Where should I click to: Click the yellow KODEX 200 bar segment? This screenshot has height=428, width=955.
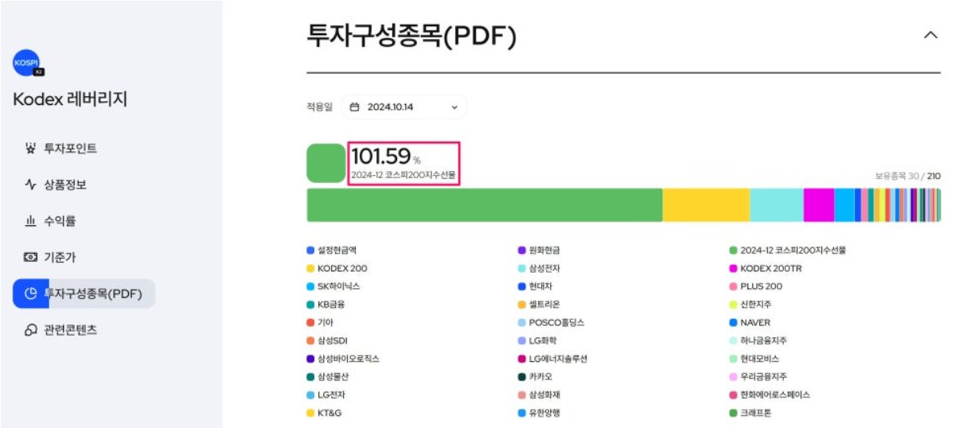click(x=706, y=205)
